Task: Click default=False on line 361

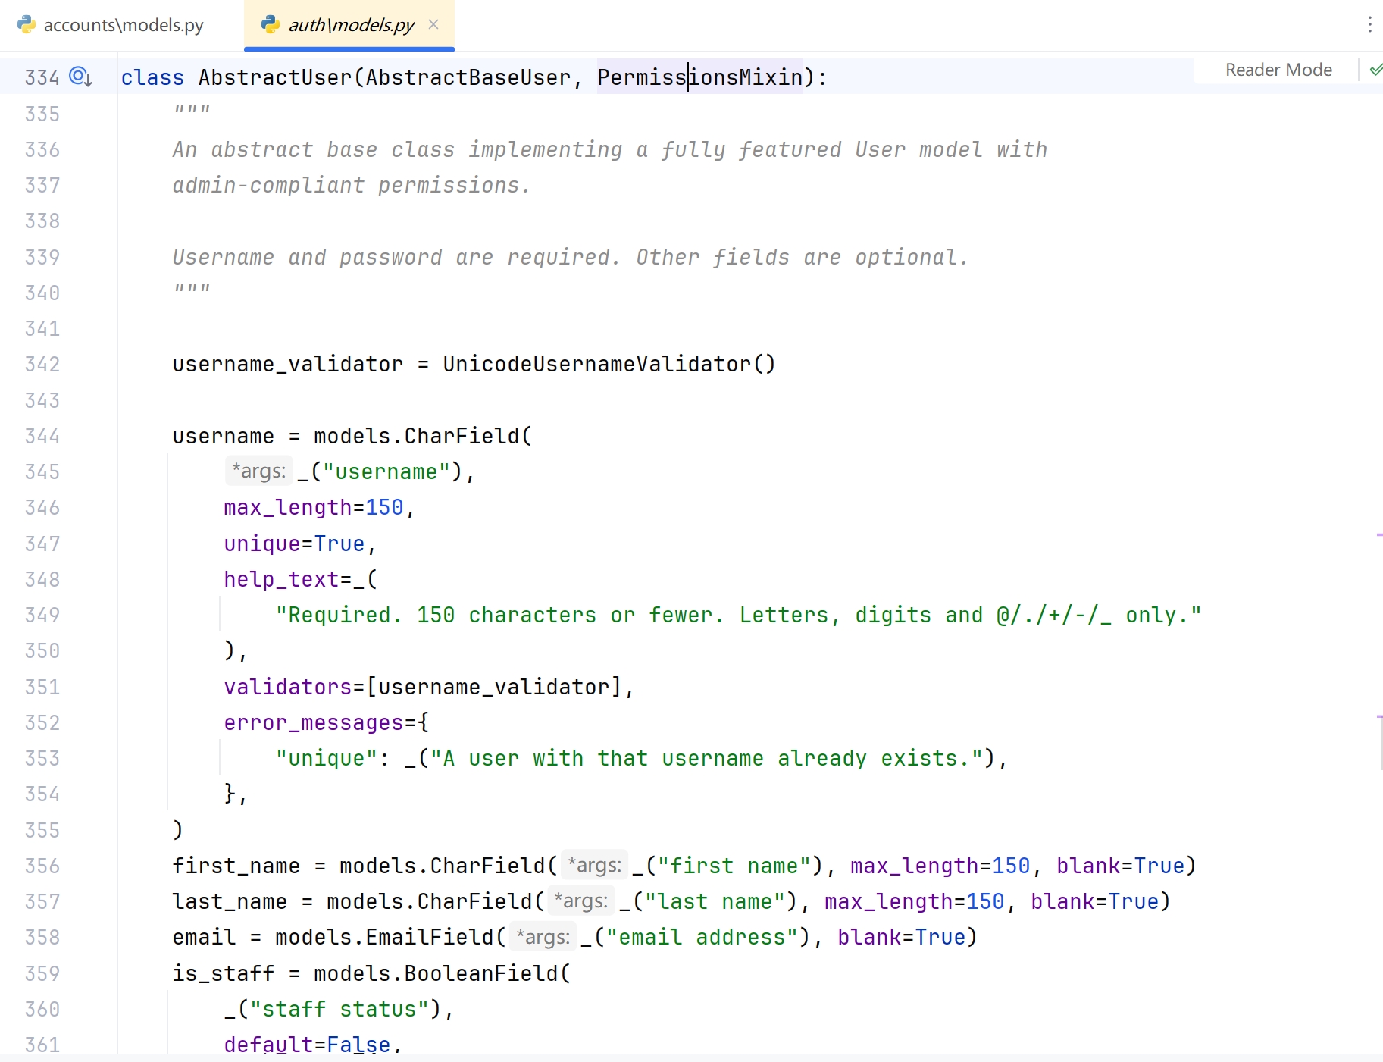Action: [x=307, y=1044]
